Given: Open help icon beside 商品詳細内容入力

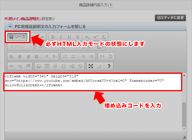Looking at the screenshot, I should (110, 6).
